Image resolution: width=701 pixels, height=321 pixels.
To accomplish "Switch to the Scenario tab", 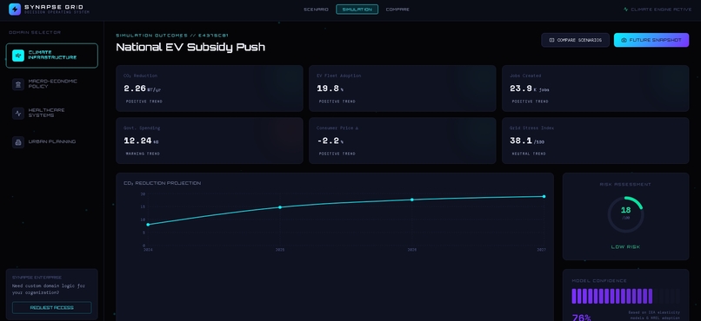I will (316, 10).
